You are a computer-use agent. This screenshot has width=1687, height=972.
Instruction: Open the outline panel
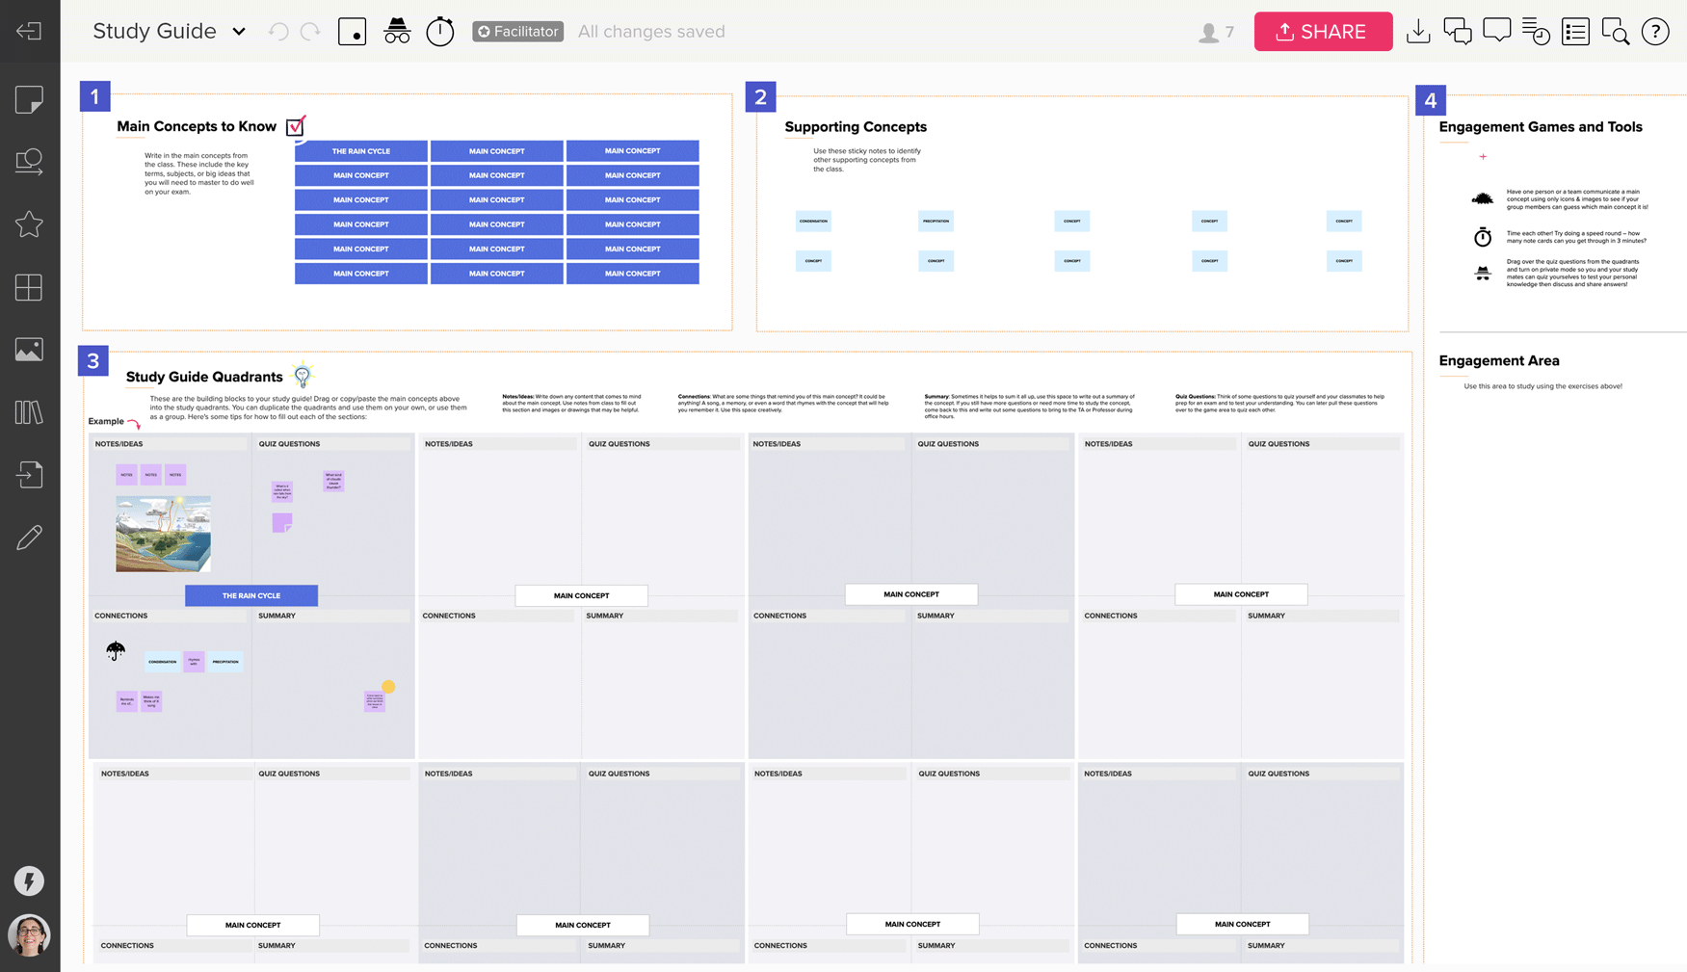1576,32
